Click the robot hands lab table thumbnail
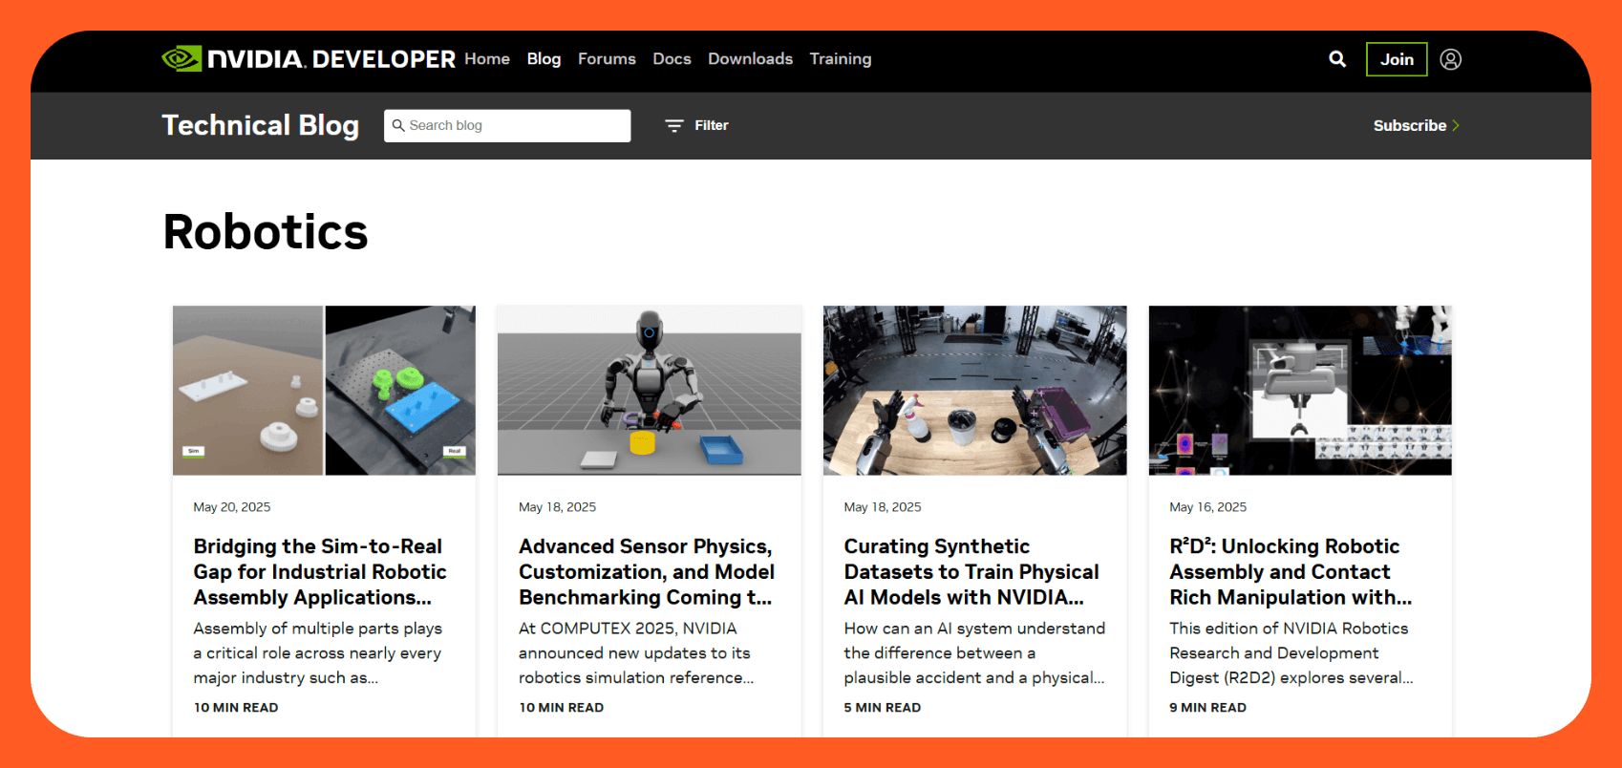Screen dimensions: 1622x768 tap(975, 391)
